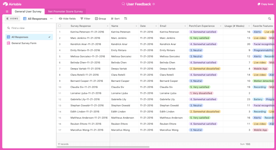
Task: Click the row height icon
Action: click(125, 19)
